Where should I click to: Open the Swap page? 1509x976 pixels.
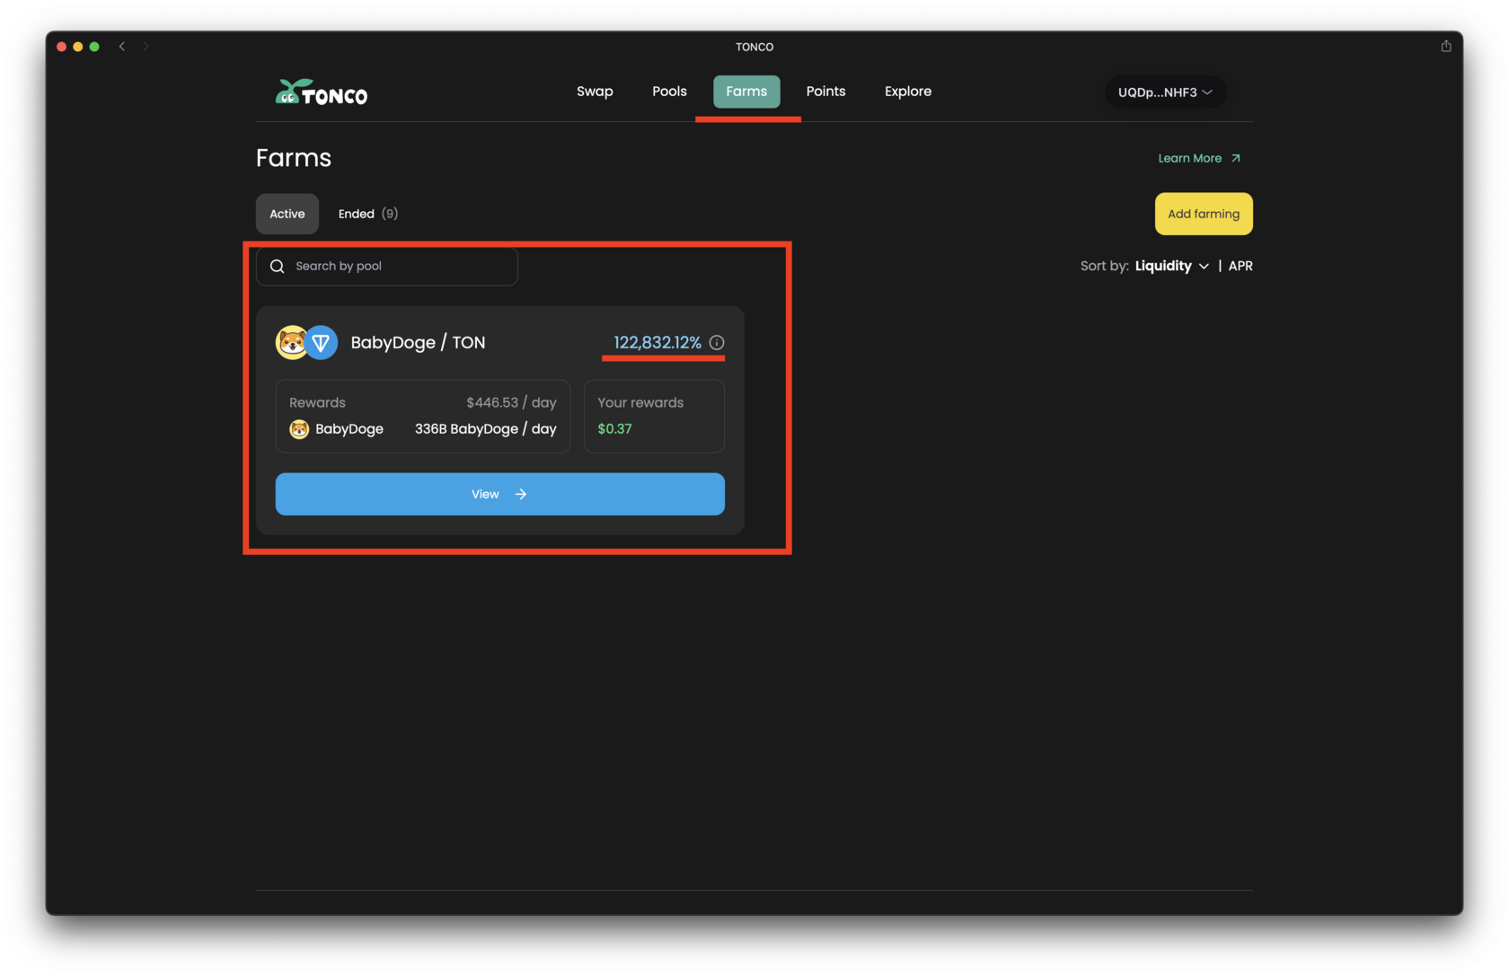pyautogui.click(x=595, y=92)
